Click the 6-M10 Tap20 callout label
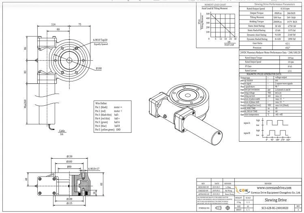The image size is (304, 213). coord(100,40)
